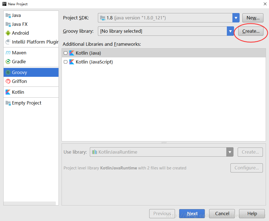
Task: Click the Cancel button
Action: tap(222, 214)
